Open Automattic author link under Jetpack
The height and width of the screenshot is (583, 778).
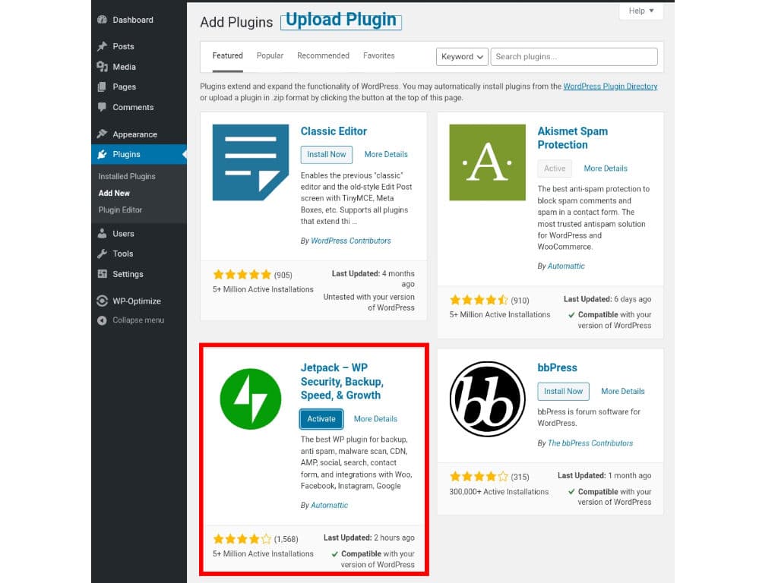click(x=329, y=505)
